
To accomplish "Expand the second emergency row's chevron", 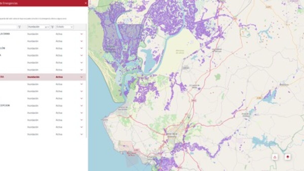I will [x=82, y=41].
